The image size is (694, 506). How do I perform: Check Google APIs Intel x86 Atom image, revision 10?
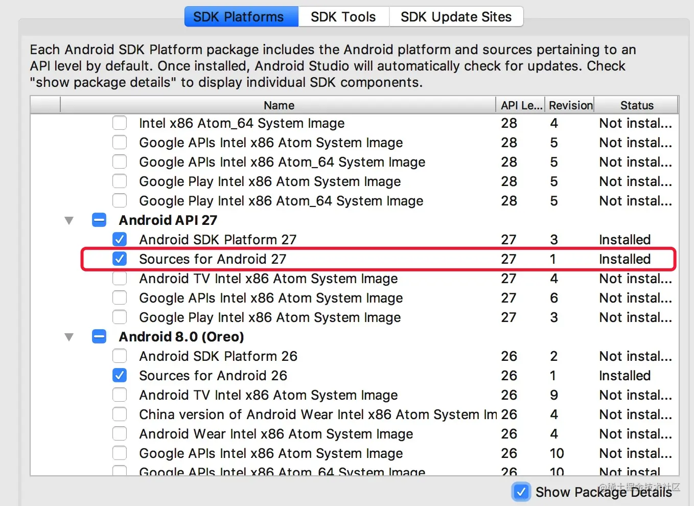(120, 453)
